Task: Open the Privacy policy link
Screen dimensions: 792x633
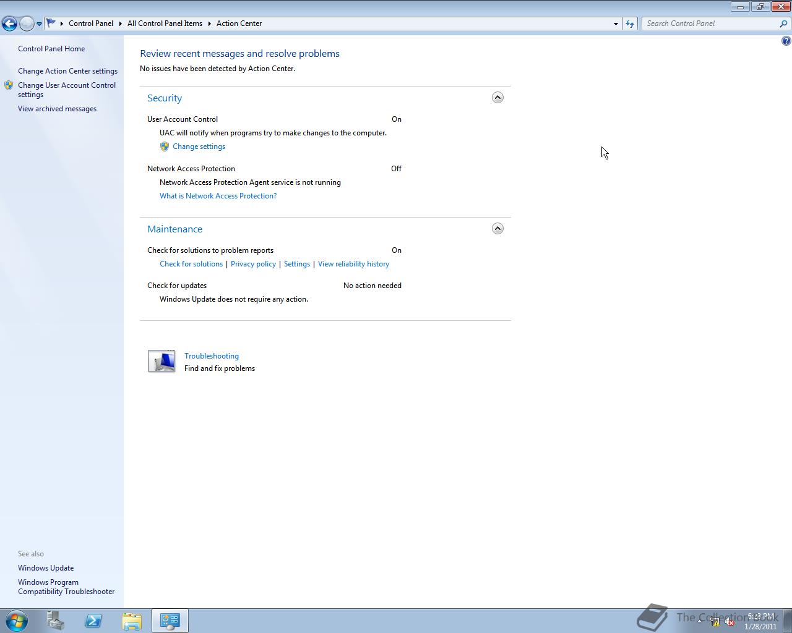Action: coord(253,264)
